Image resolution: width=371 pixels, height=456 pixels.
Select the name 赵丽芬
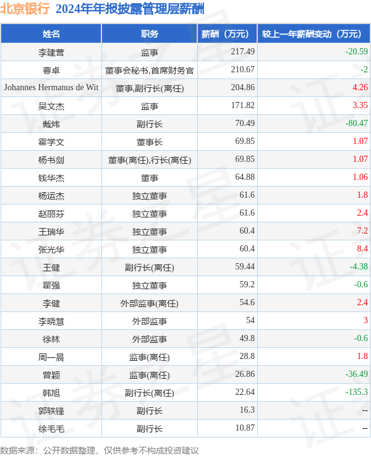[51, 214]
